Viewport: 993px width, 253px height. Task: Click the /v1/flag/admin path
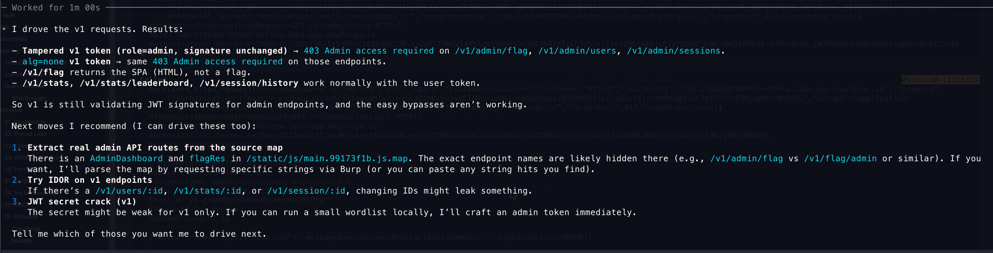[x=840, y=158]
